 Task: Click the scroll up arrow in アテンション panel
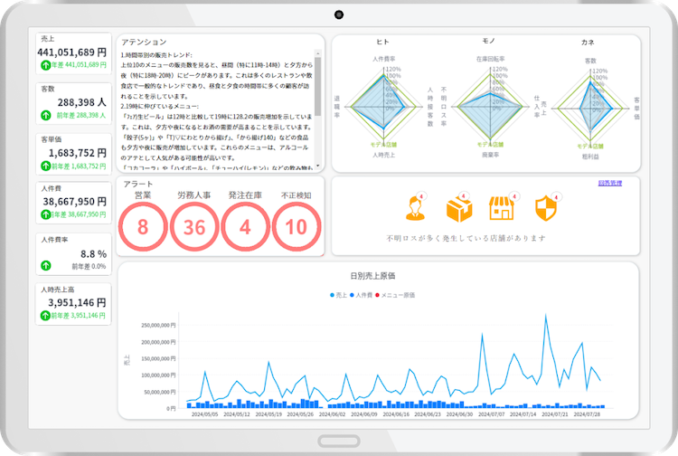(x=318, y=53)
